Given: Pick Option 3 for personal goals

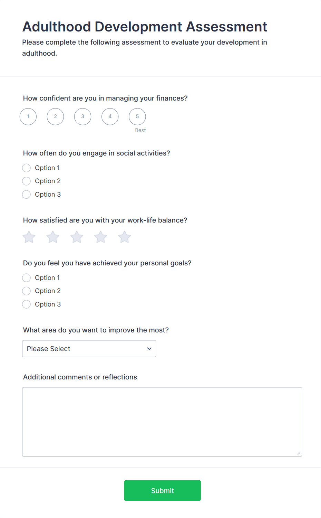Looking at the screenshot, I should [x=27, y=304].
